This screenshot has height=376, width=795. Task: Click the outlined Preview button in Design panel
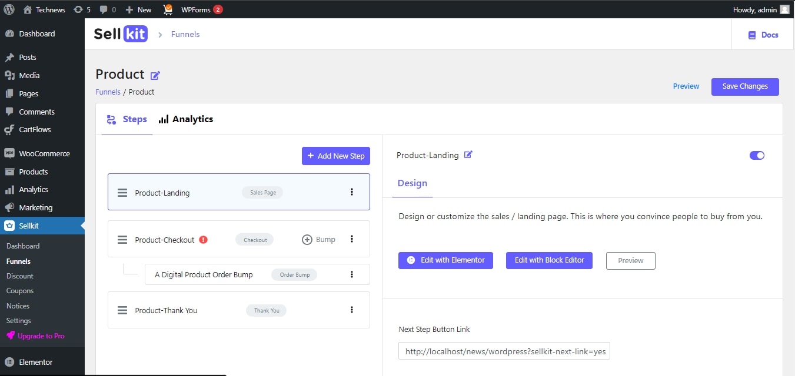(631, 261)
